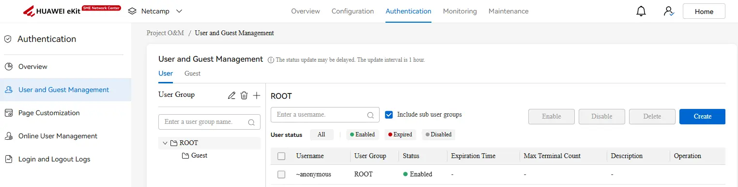Switch to the User tab
This screenshot has height=187, width=738.
pyautogui.click(x=166, y=74)
